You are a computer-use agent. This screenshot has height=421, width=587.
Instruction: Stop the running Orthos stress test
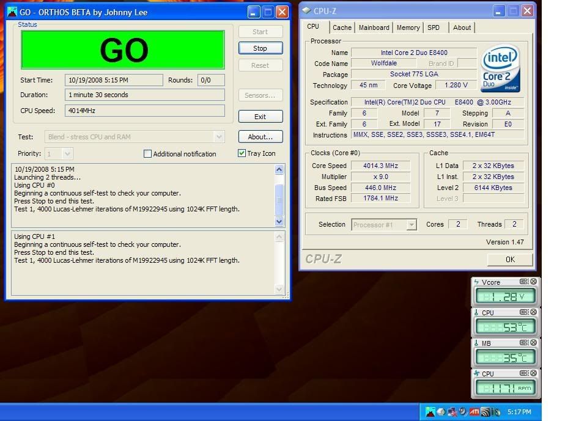[x=260, y=48]
